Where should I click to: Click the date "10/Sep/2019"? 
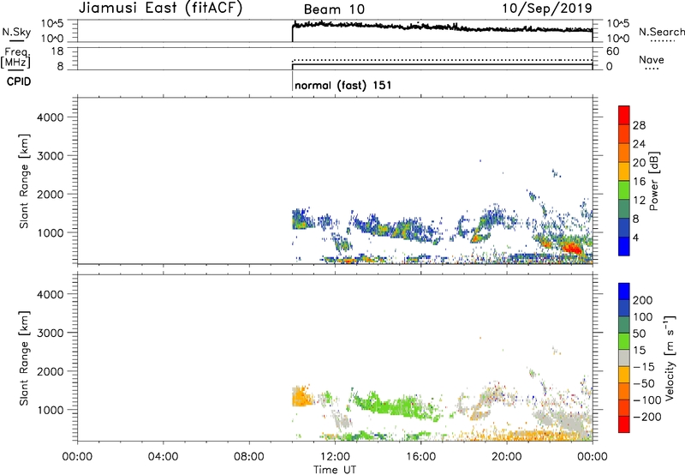coord(547,8)
